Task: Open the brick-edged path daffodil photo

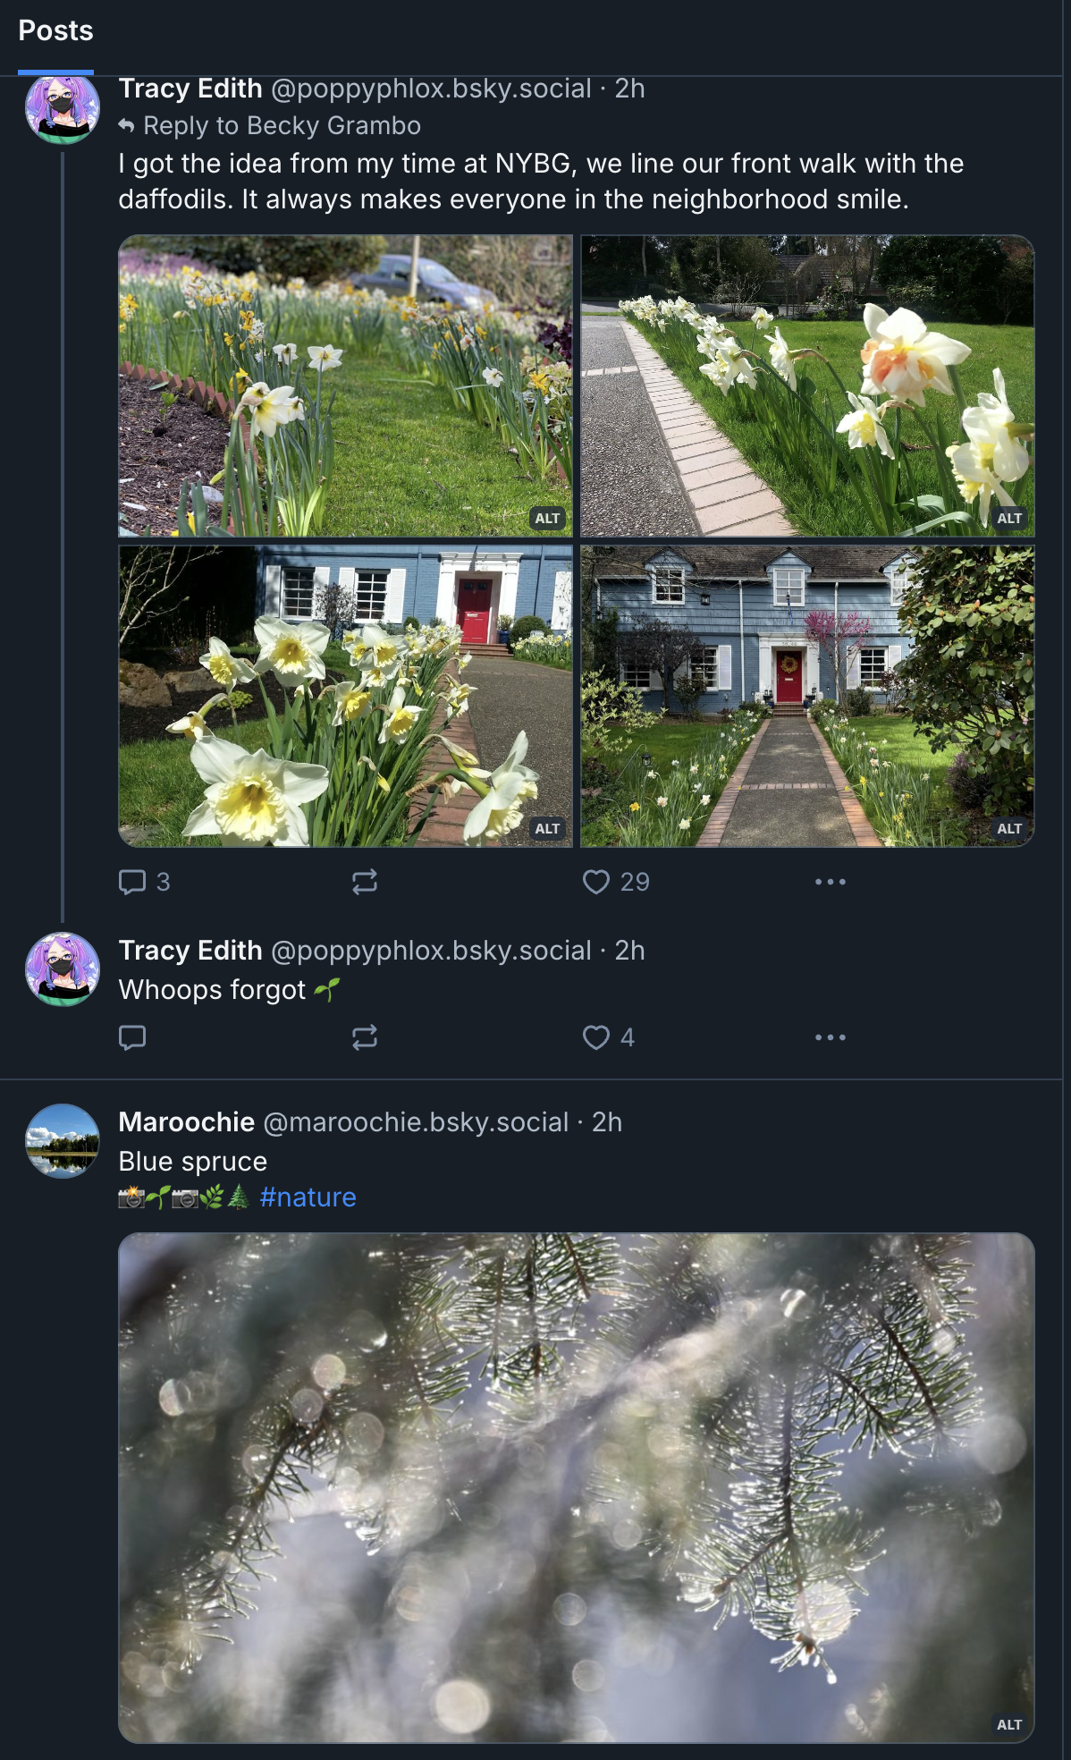Action: [807, 385]
